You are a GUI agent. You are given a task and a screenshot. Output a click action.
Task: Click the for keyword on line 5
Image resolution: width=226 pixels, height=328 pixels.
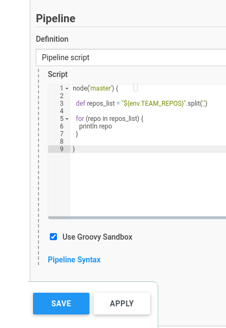(x=80, y=119)
